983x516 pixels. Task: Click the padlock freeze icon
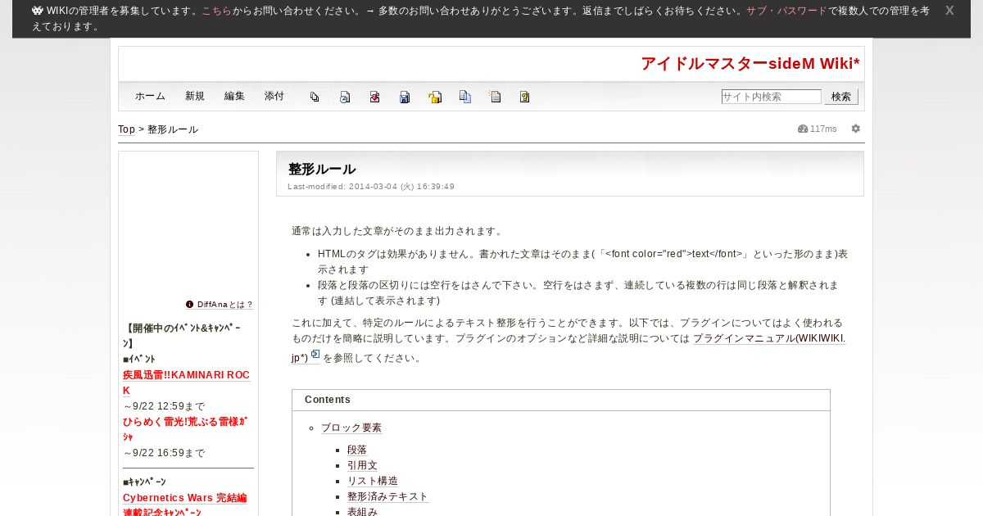click(x=435, y=97)
